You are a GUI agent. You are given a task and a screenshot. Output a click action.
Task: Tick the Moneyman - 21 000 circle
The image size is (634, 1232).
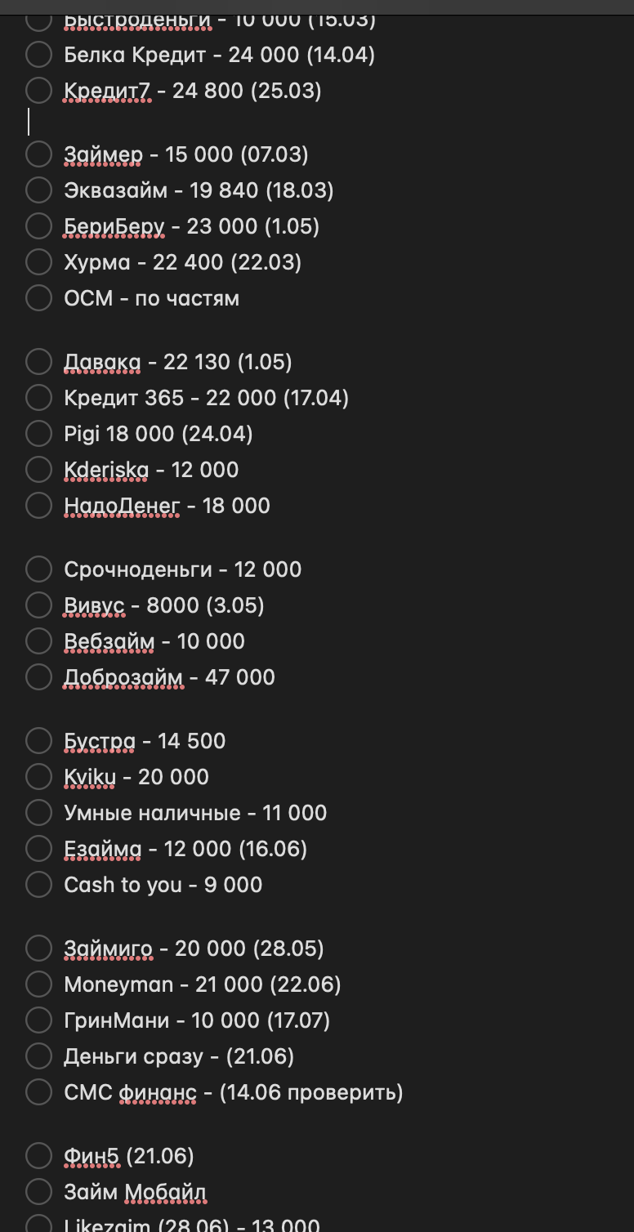pos(38,984)
